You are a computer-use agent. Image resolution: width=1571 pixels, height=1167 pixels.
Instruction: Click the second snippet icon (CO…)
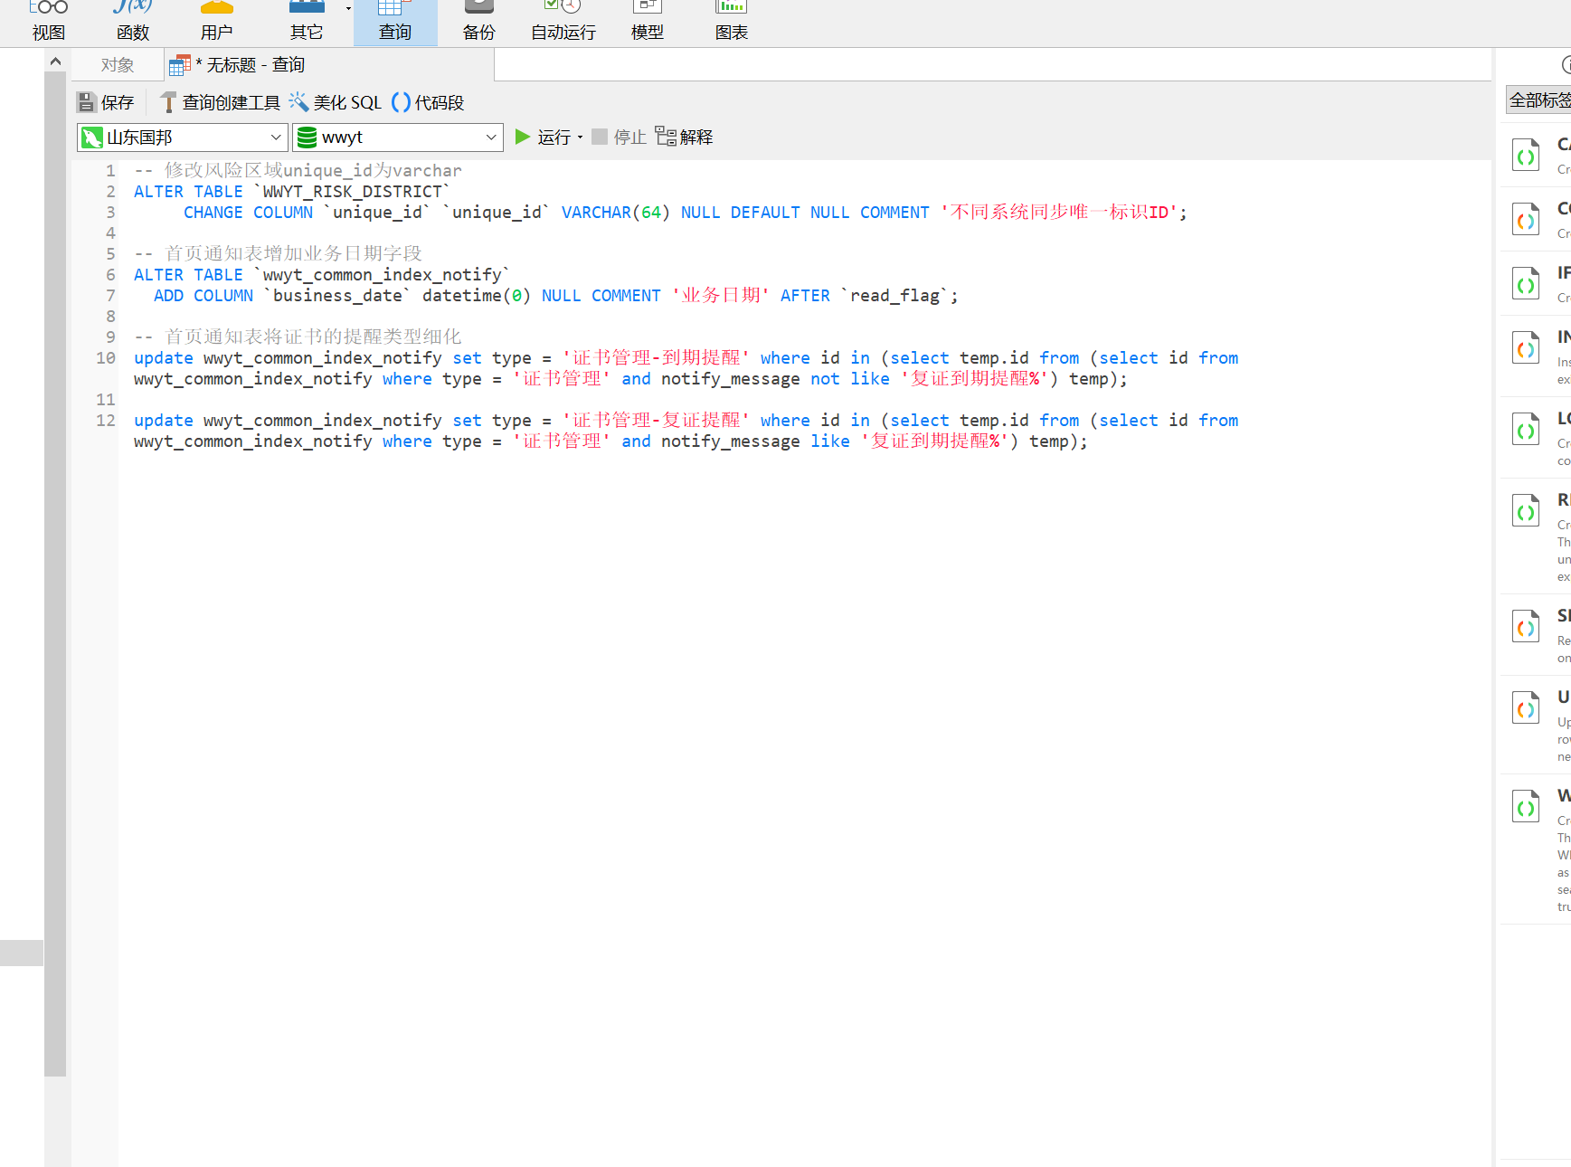click(x=1526, y=220)
